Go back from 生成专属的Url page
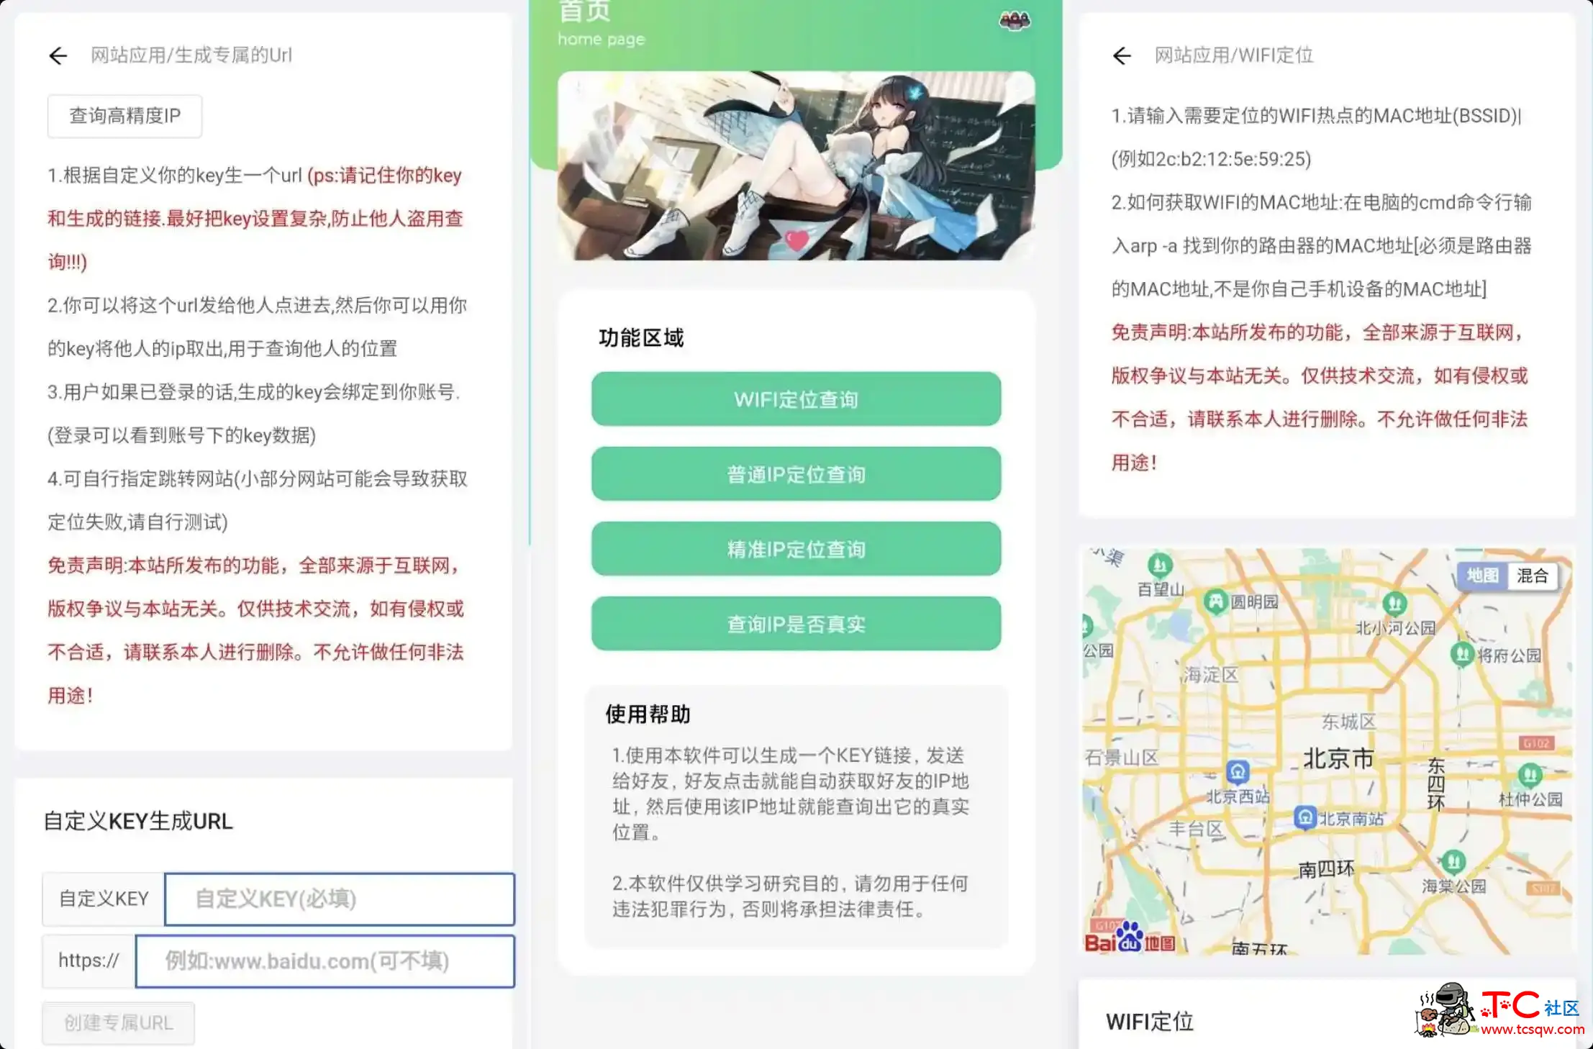1593x1049 pixels. [x=58, y=55]
